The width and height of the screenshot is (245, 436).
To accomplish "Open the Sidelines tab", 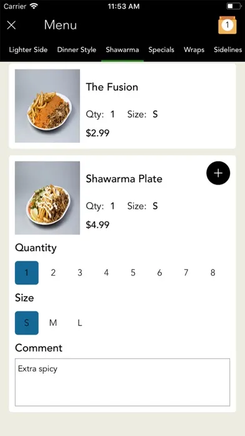I will click(x=227, y=49).
